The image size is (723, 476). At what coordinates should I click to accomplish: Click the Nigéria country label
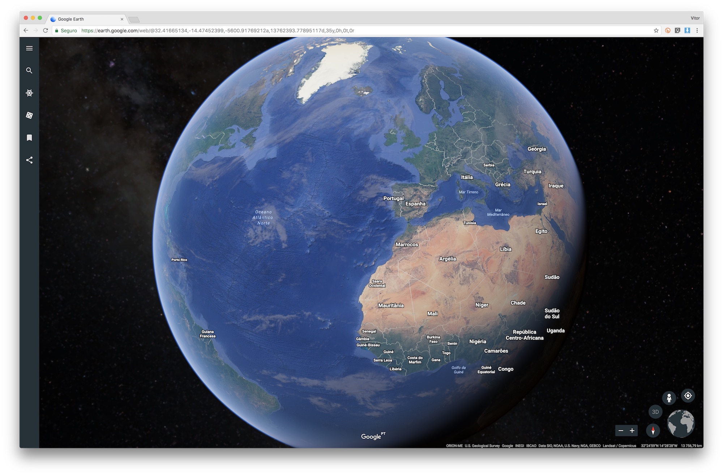pos(478,342)
